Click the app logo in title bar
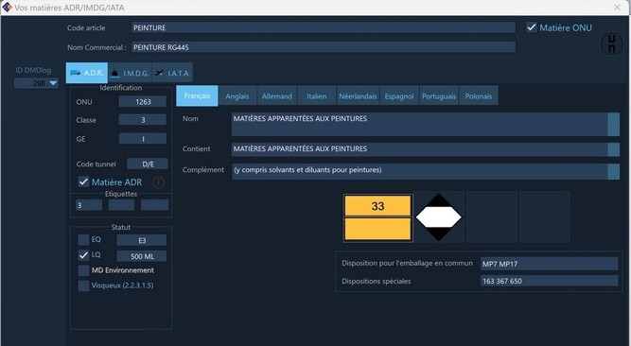631x346 pixels. click(7, 7)
